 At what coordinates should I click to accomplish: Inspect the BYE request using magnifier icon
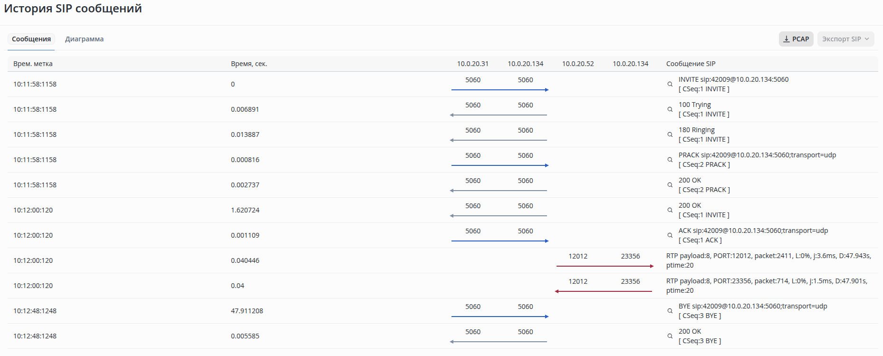pyautogui.click(x=670, y=311)
